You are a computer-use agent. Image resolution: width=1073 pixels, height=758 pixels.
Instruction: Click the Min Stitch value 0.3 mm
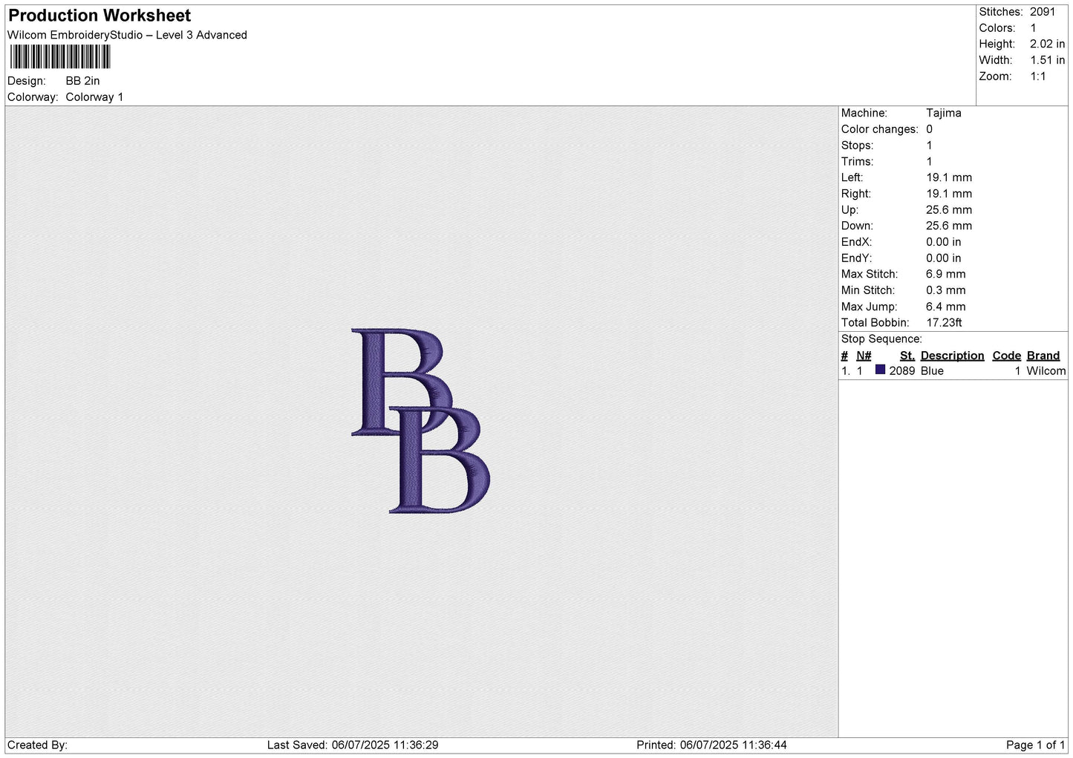tap(945, 290)
